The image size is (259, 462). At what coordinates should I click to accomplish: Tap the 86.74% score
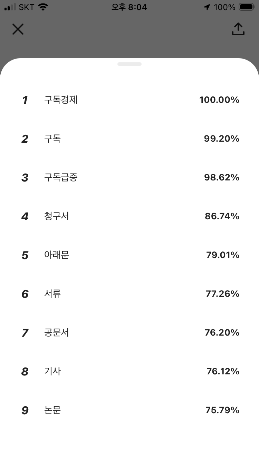222,216
